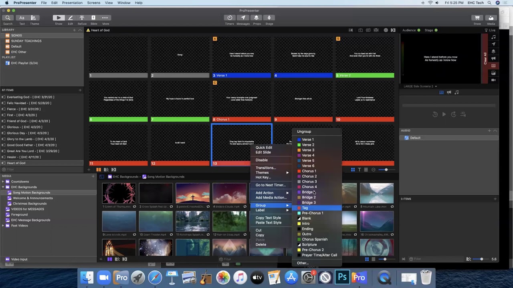Open LARGE Side Screens 2 dropdown
The height and width of the screenshot is (288, 513).
(x=420, y=86)
